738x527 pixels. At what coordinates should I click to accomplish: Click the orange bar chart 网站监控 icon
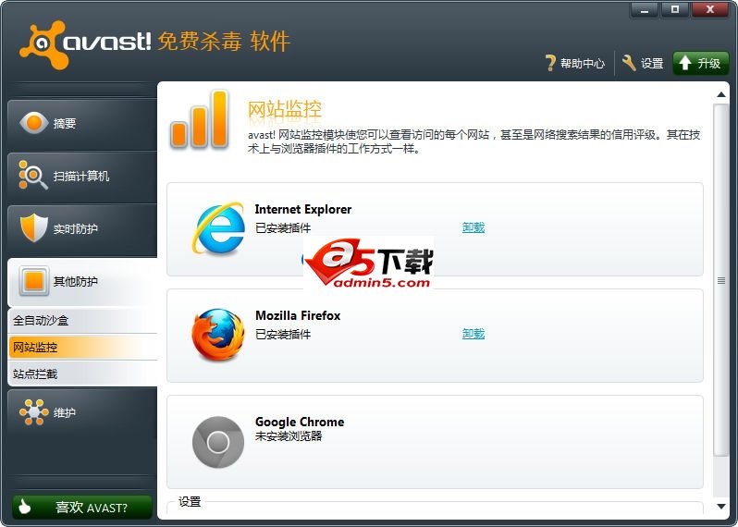(x=200, y=119)
